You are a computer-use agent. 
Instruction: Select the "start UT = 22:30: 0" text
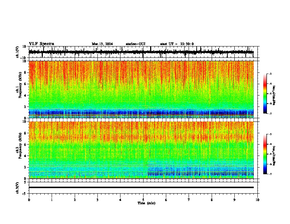[x=177, y=44]
